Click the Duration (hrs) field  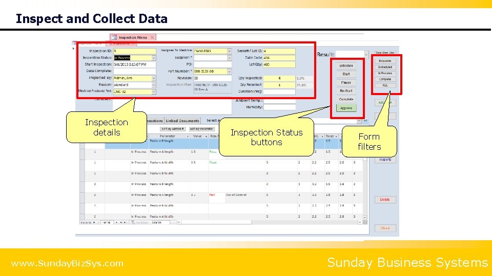pyautogui.click(x=279, y=91)
